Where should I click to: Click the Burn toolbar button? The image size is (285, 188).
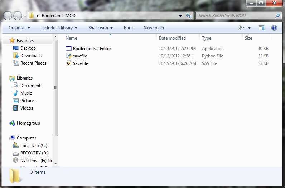pyautogui.click(x=128, y=28)
